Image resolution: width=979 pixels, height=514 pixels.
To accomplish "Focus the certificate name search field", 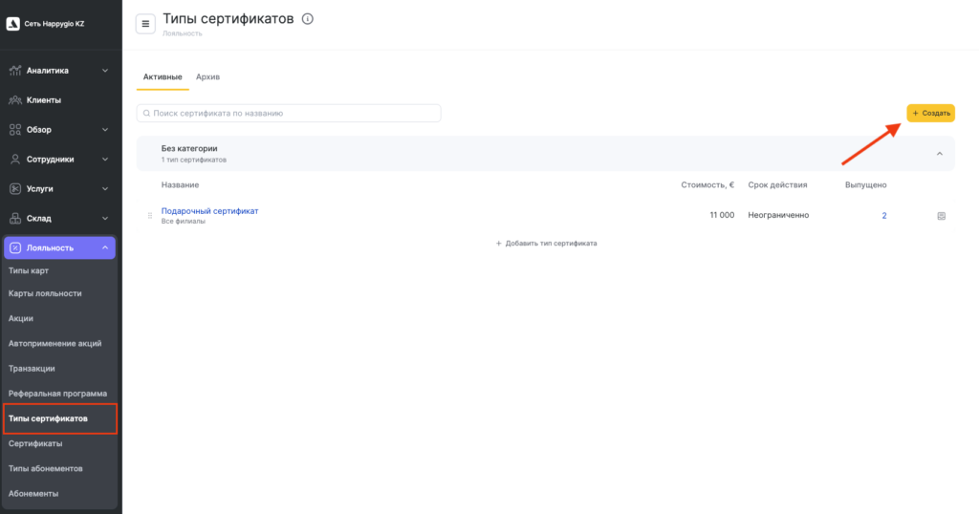I will 289,113.
